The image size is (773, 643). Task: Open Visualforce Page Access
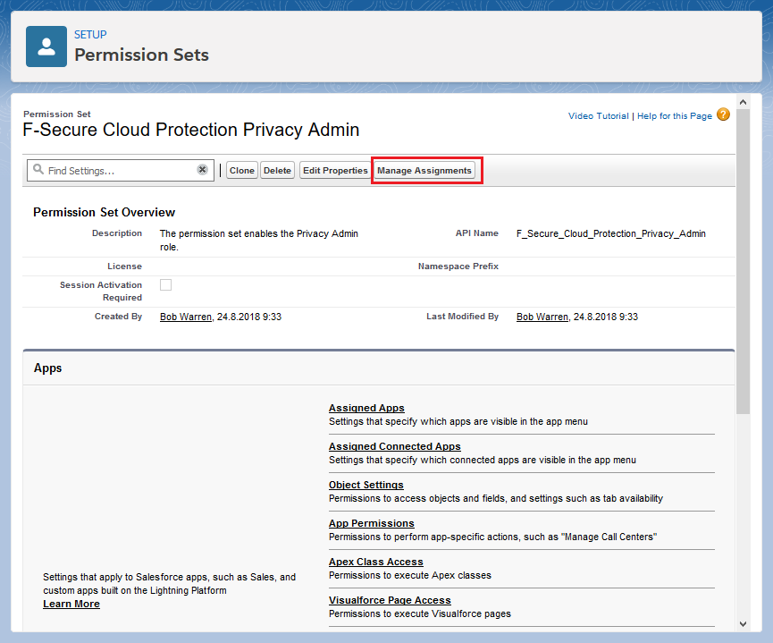(390, 601)
